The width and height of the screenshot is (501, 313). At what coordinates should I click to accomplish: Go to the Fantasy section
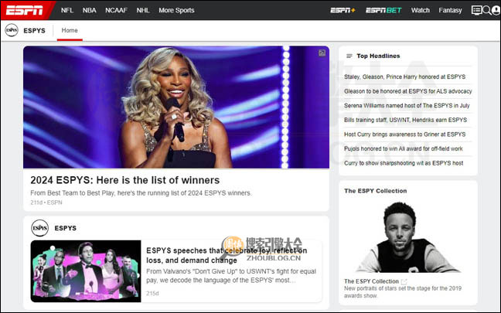pyautogui.click(x=450, y=10)
